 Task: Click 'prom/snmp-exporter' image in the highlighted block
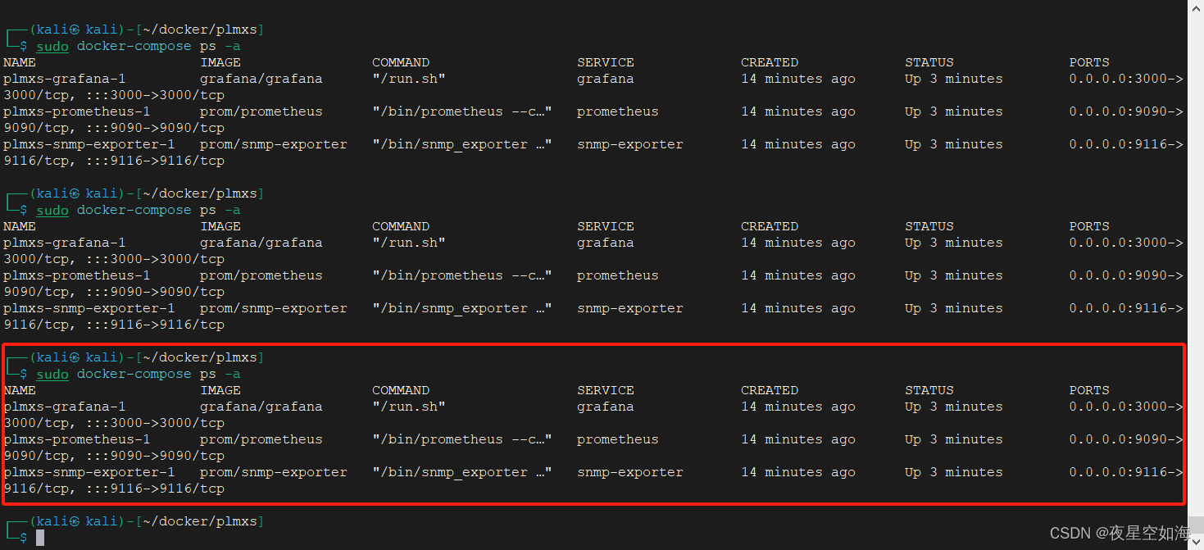pos(274,472)
